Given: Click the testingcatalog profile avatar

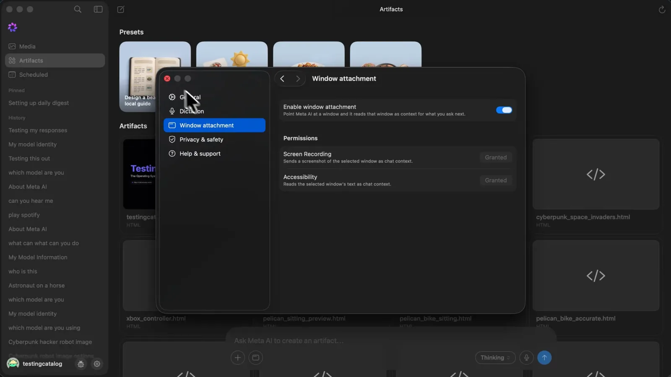Looking at the screenshot, I should [13, 364].
